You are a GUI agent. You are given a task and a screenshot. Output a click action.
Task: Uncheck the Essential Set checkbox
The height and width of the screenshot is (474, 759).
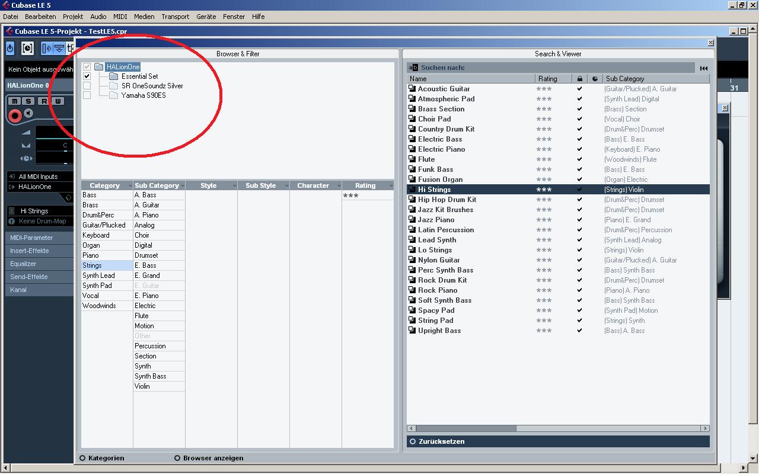pyautogui.click(x=87, y=76)
